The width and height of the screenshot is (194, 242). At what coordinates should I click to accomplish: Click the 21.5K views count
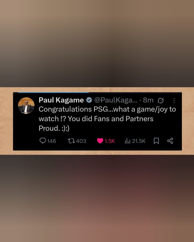(x=139, y=141)
